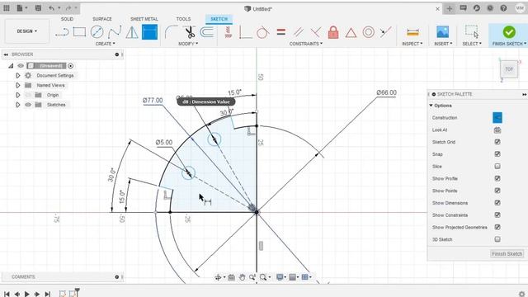528x297 pixels.
Task: Expand the Document Settings node
Action: click(x=18, y=76)
